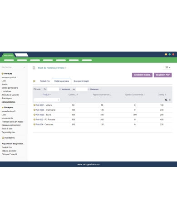Open product Ref-0031 - Voiture
This screenshot has height=219, width=177.
(x=44, y=105)
